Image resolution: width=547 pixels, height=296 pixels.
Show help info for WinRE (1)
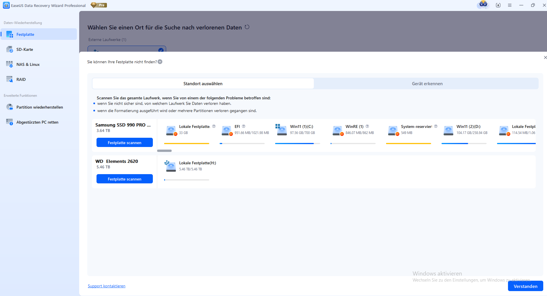pos(367,126)
